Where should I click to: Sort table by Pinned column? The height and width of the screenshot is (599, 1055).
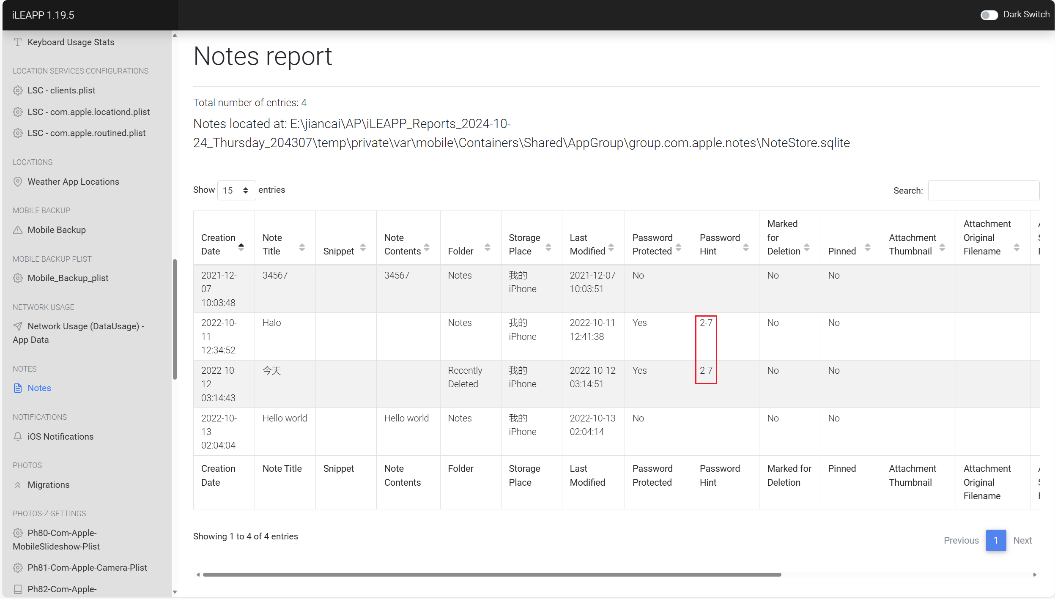tap(850, 238)
